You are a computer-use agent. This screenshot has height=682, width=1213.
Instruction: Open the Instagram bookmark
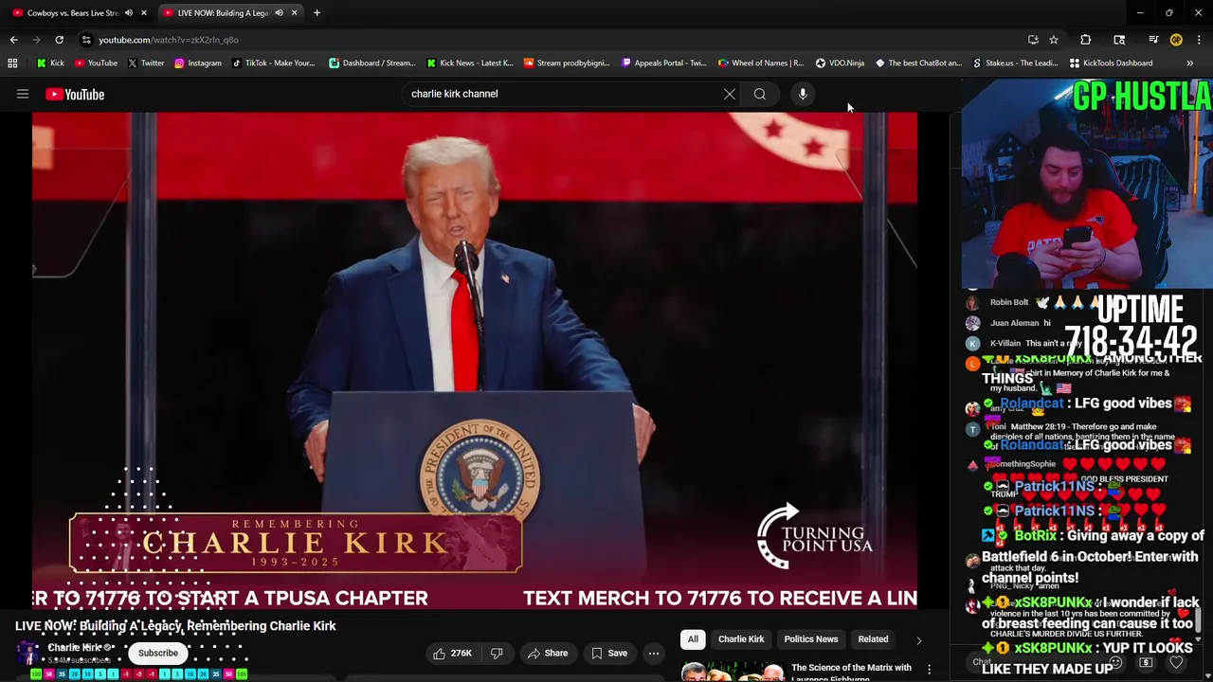pos(197,63)
